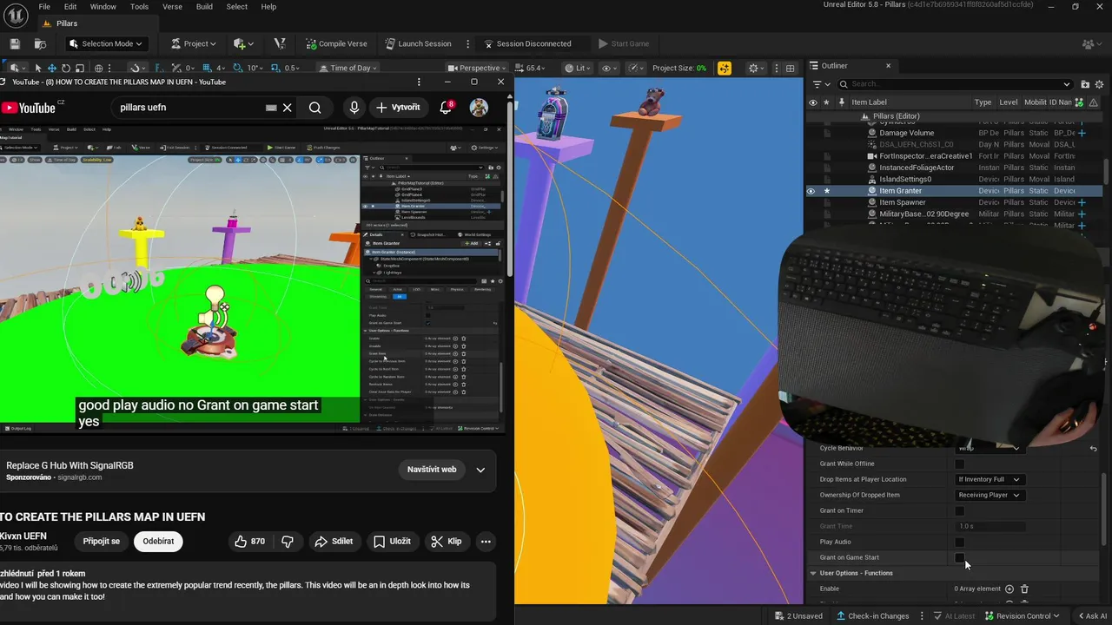Select the Translate move tool in viewport toolbar
The width and height of the screenshot is (1112, 625).
(52, 68)
